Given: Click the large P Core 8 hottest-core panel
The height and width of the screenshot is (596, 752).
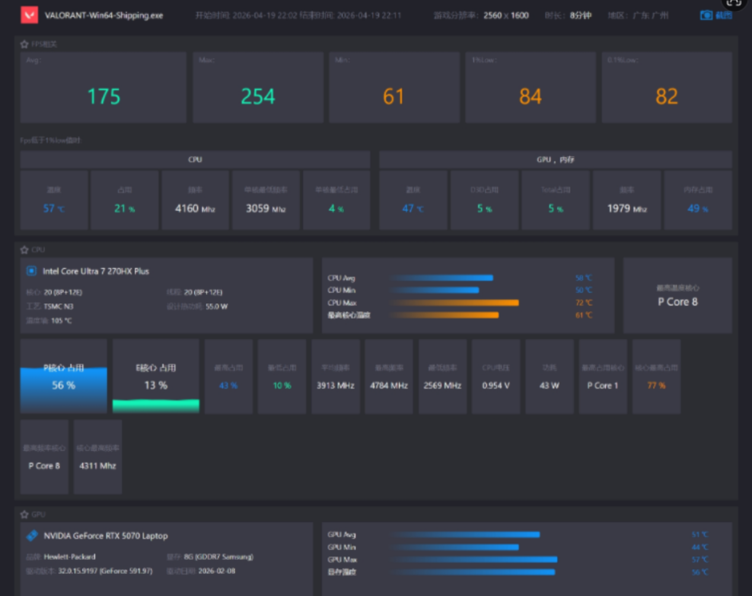Looking at the screenshot, I should (x=677, y=296).
